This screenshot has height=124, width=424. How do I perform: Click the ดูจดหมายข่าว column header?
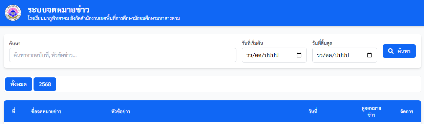pyautogui.click(x=371, y=111)
